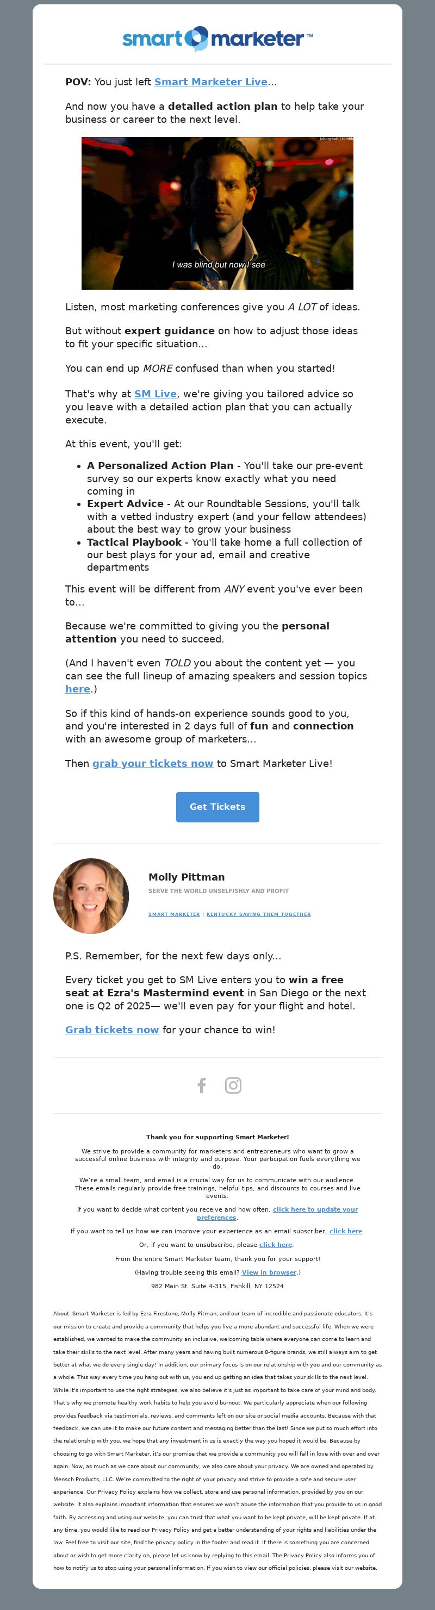435x1610 pixels.
Task: Open the Facebook icon in footer
Action: click(x=202, y=1085)
